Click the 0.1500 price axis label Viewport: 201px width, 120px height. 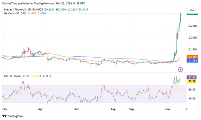tap(193, 49)
